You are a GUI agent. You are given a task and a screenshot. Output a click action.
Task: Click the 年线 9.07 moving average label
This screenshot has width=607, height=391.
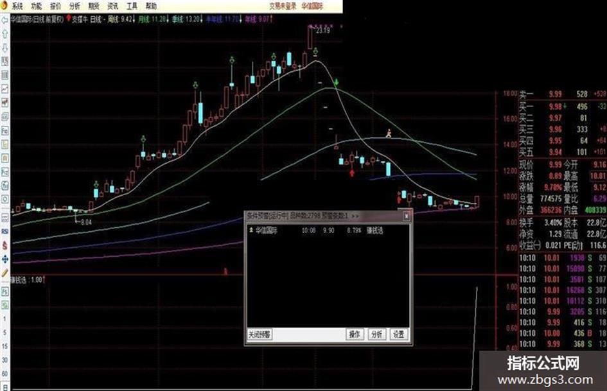tap(259, 19)
